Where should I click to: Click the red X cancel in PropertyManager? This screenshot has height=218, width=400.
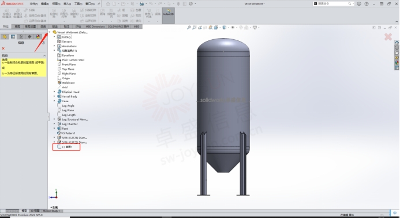[x=3, y=48]
